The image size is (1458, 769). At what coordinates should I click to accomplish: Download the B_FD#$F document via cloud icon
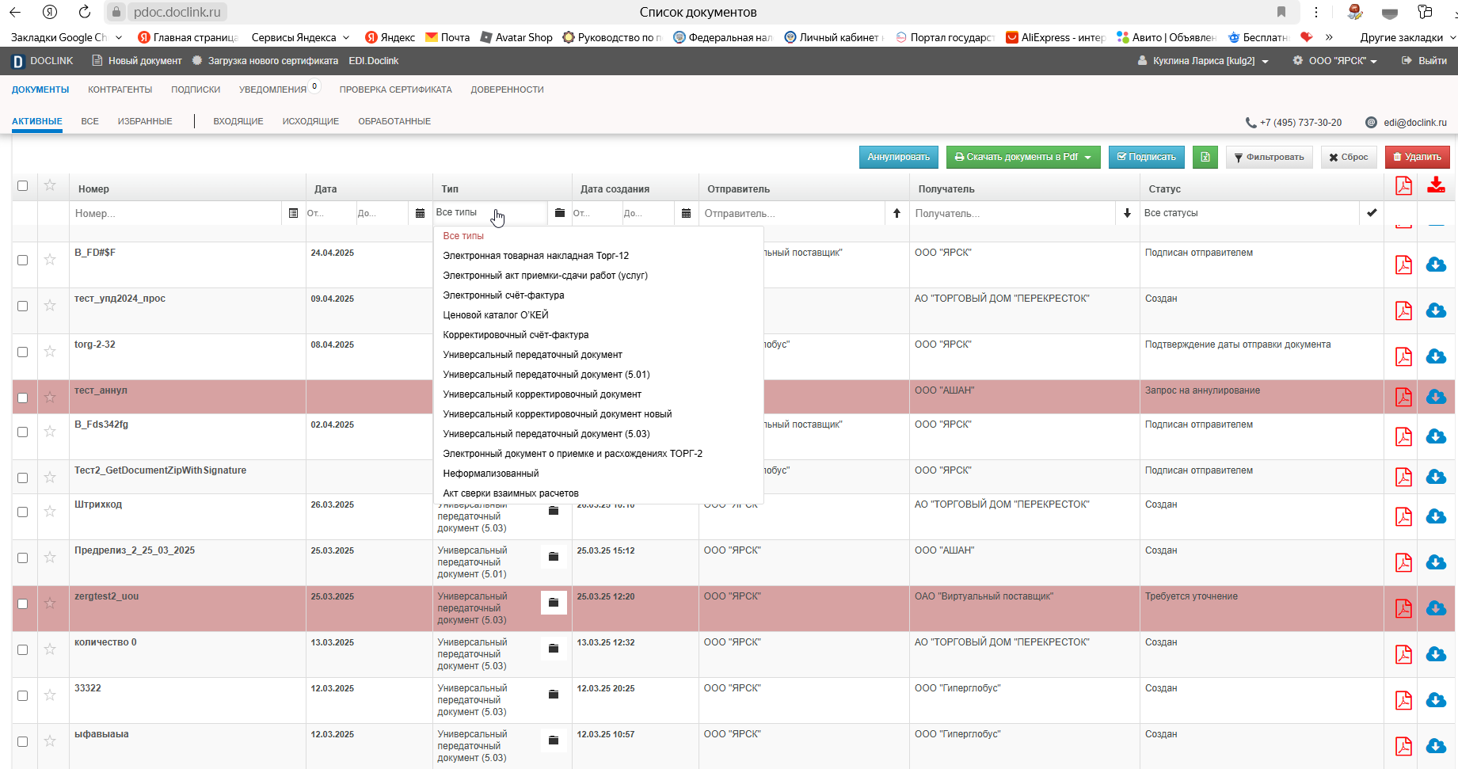coord(1436,265)
